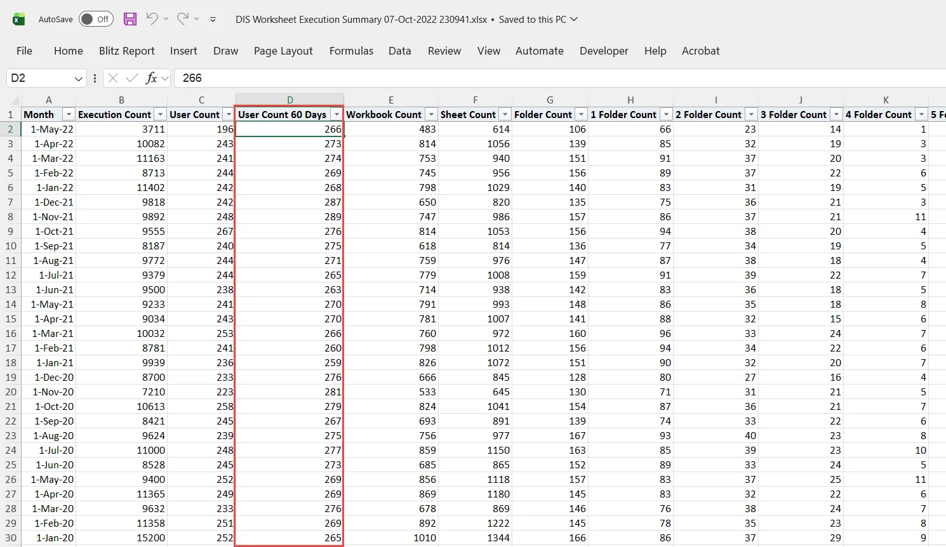Select column D header

[x=290, y=100]
